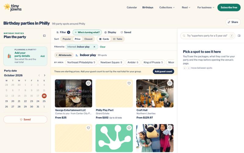The height and width of the screenshot is (153, 244).
Task: Select October 18 on calendar
Action: click(44, 96)
